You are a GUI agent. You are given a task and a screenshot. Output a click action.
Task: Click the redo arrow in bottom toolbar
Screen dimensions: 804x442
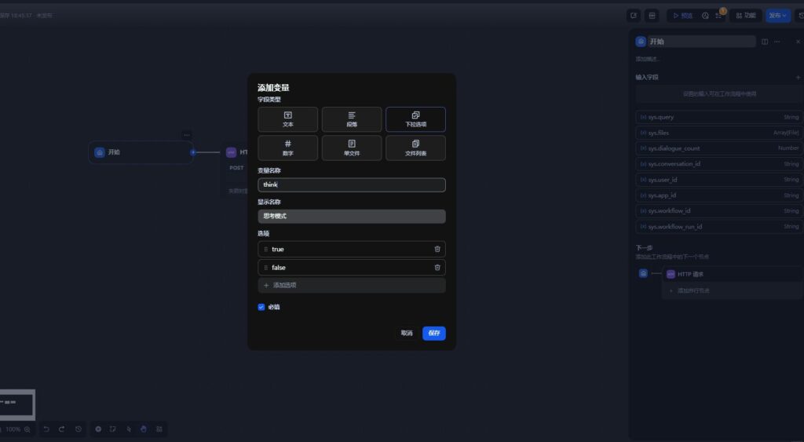tap(61, 429)
